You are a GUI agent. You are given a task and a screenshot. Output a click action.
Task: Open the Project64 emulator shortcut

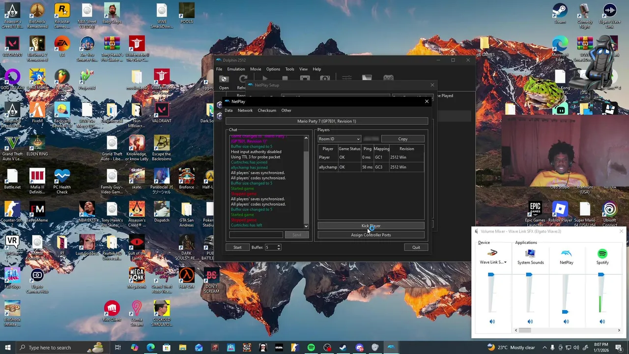(87, 80)
